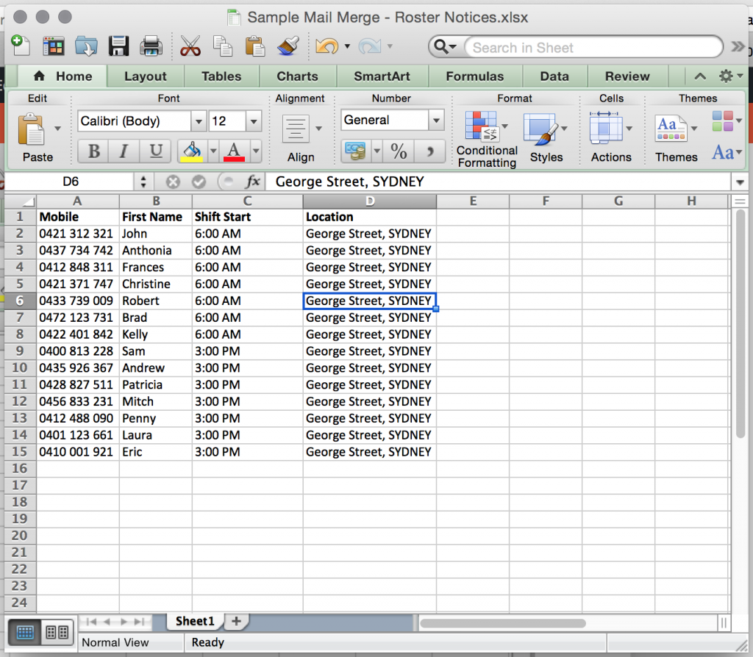The image size is (753, 657).
Task: Open the General number format dropdown
Action: (436, 120)
